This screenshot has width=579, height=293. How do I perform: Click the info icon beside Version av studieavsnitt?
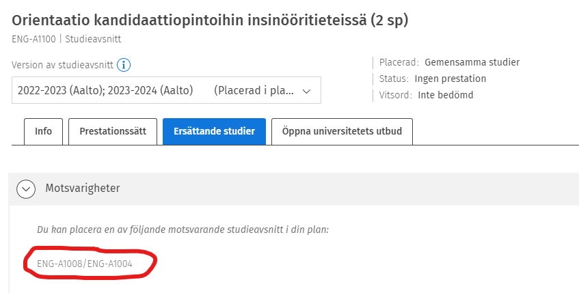(124, 65)
